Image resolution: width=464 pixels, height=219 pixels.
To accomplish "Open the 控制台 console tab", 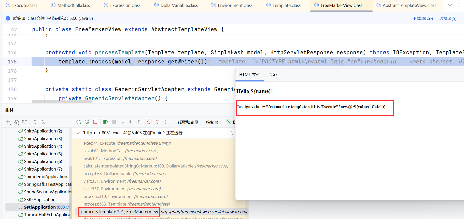I will [212, 122].
